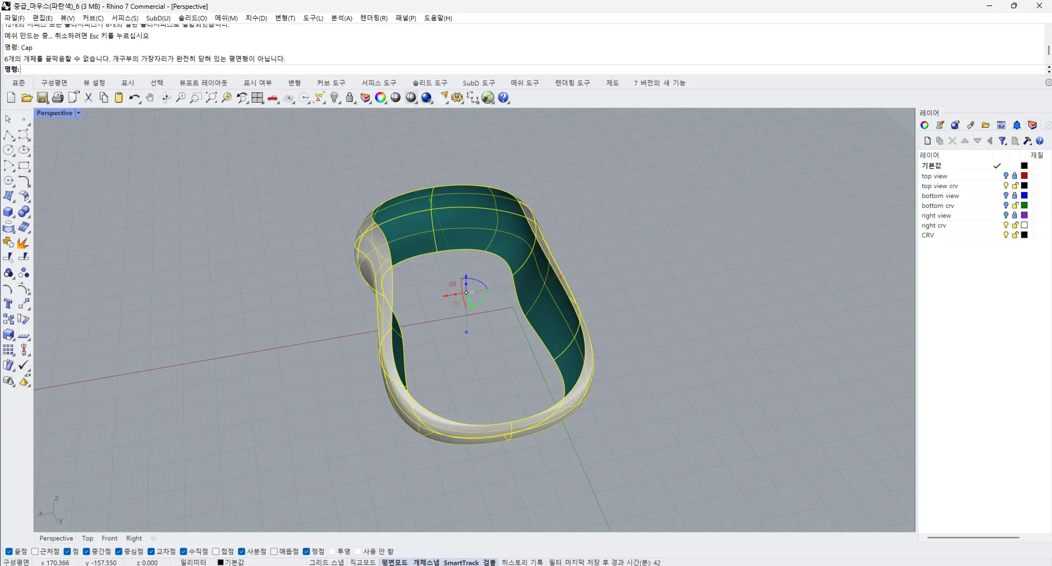Toggle the 정점 osnap checkbox
Screen dimensions: 1052x566
click(x=306, y=551)
